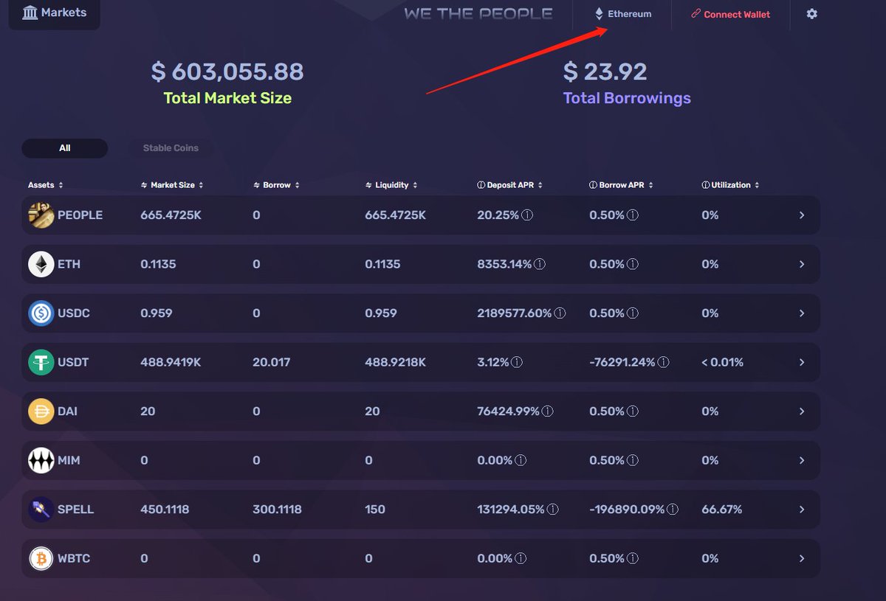This screenshot has width=886, height=601.
Task: Click info icon beside USDT deposit APR 3.12%
Action: click(x=517, y=362)
